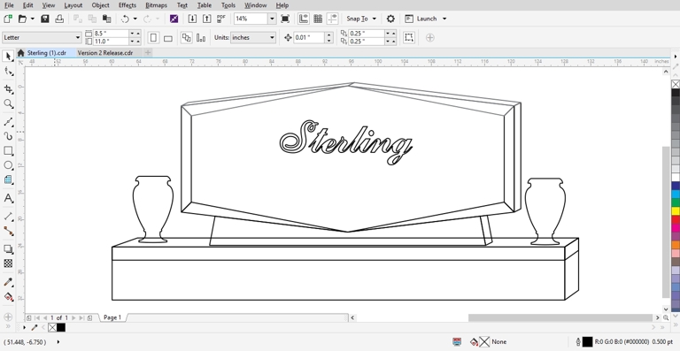The width and height of the screenshot is (680, 351).
Task: Expand the Snap To dropdown
Action: pos(375,19)
